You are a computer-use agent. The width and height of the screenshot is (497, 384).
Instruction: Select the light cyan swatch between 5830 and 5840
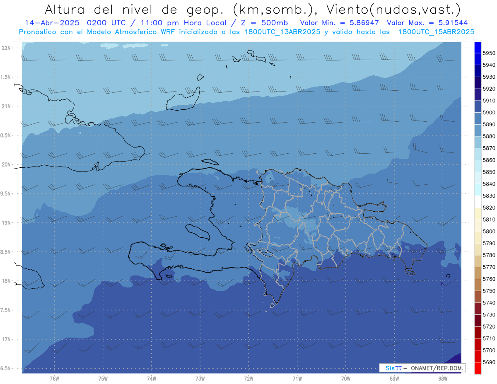click(478, 190)
